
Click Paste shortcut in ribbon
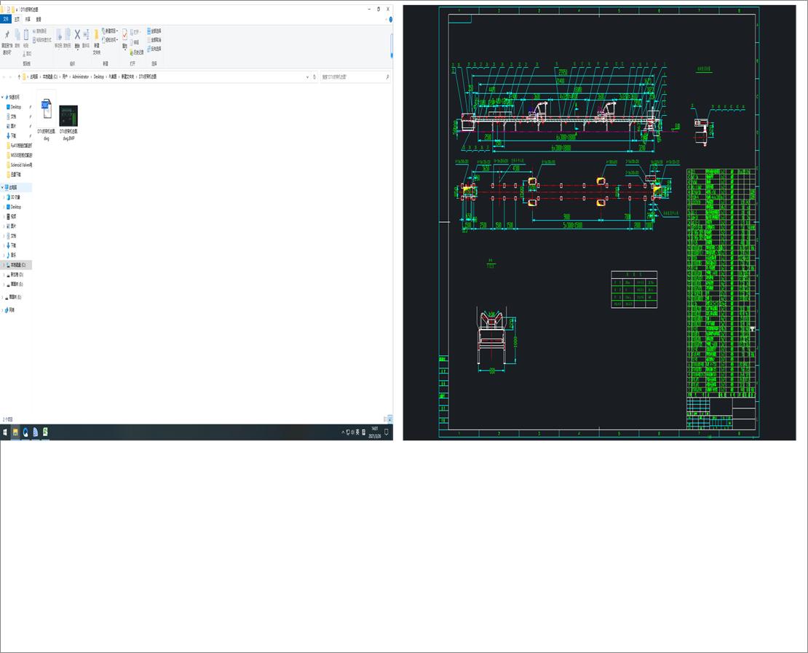[41, 40]
